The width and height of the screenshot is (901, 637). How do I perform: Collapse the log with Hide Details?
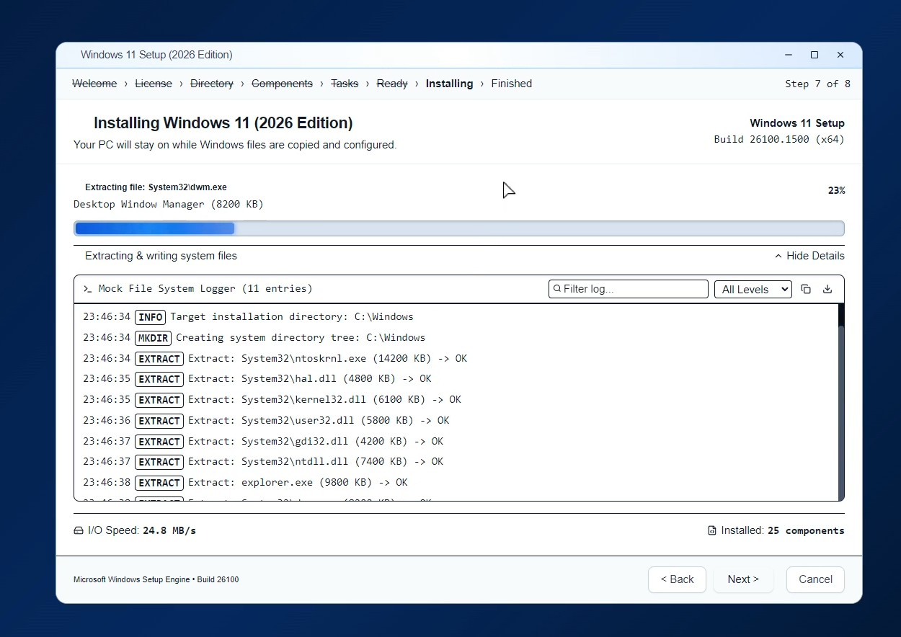pyautogui.click(x=809, y=256)
